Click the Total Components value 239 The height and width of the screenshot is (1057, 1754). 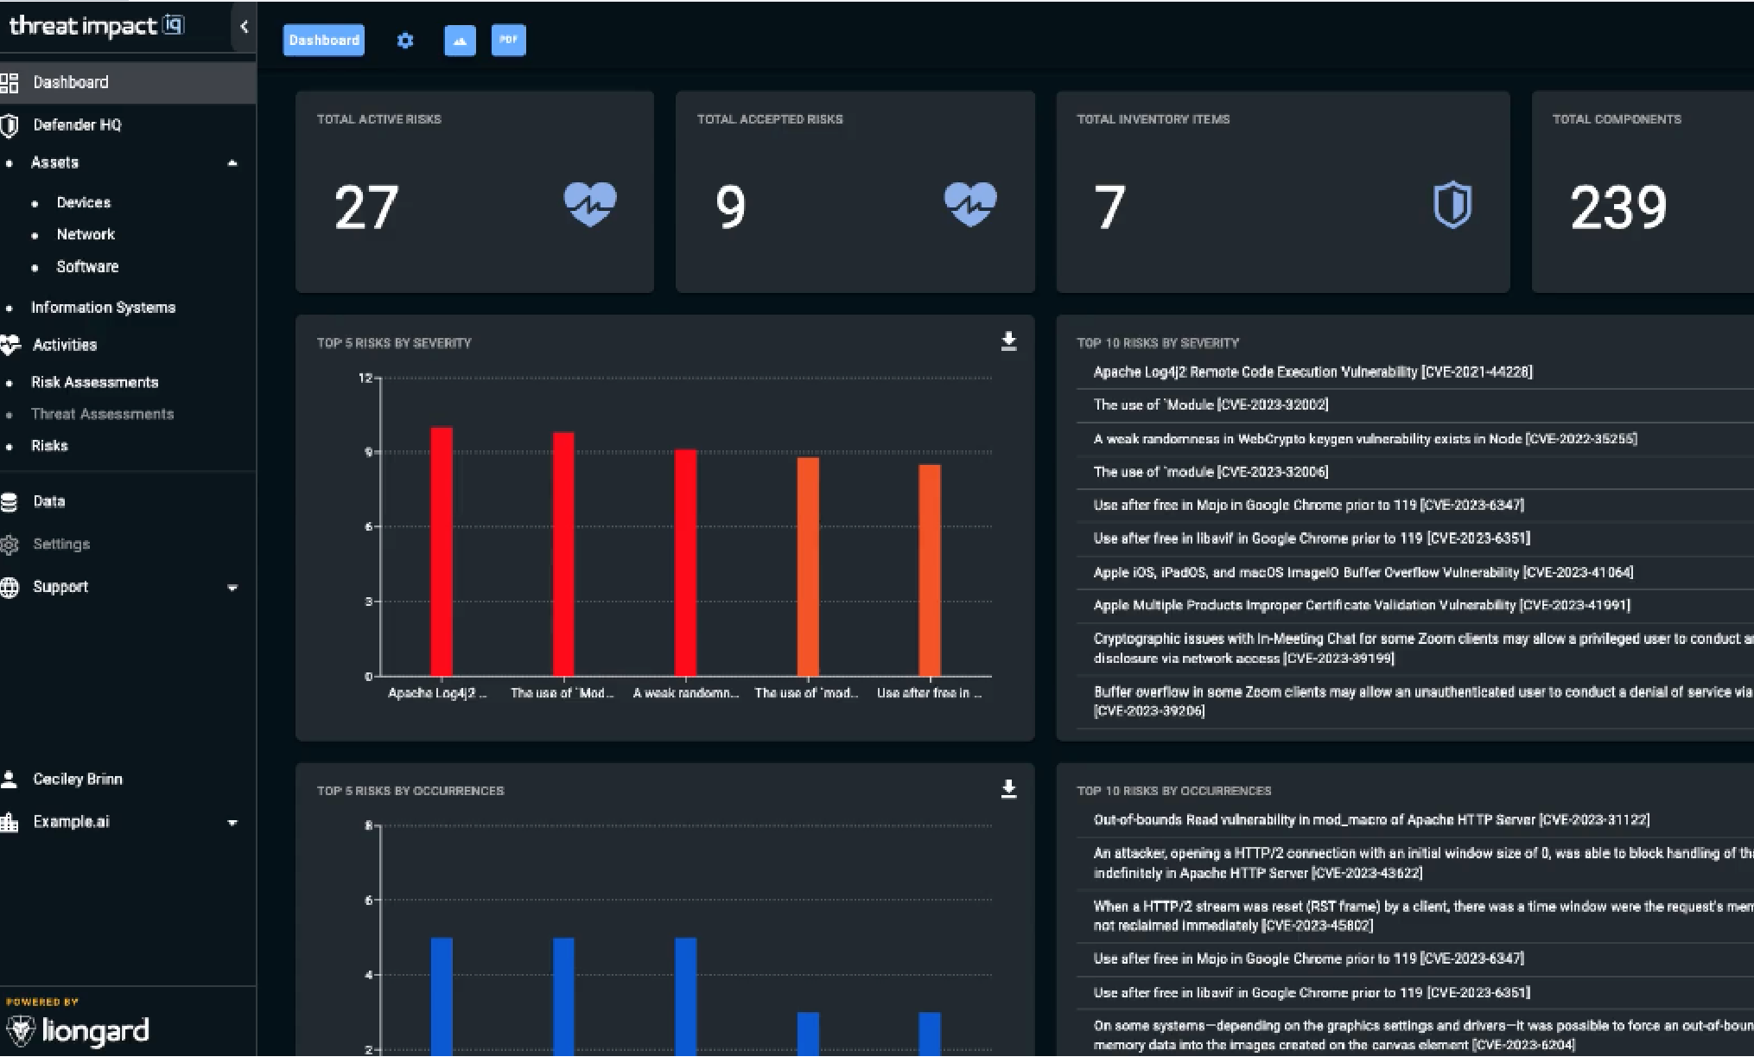coord(1617,207)
